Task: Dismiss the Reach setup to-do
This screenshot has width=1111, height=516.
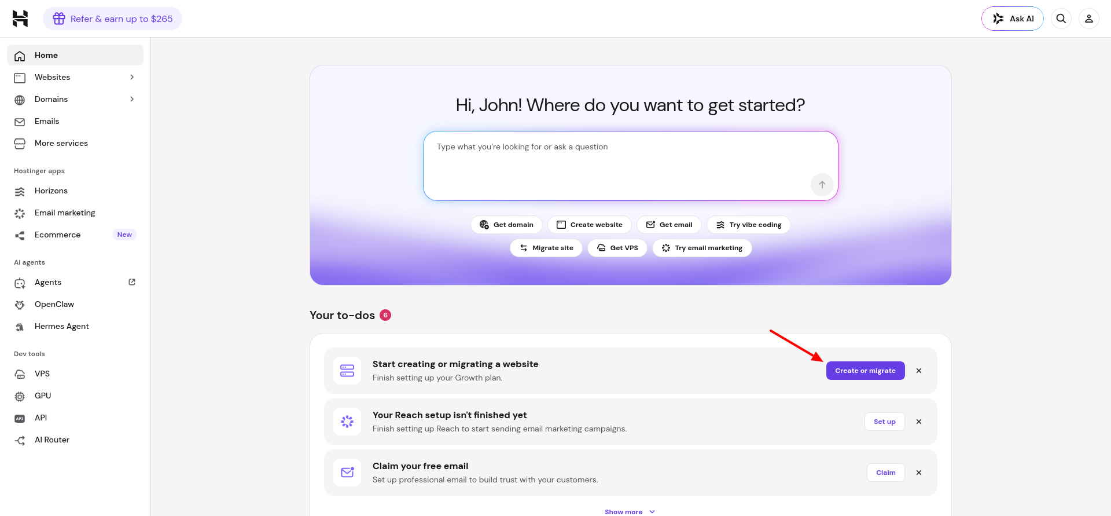Action: coord(919,422)
